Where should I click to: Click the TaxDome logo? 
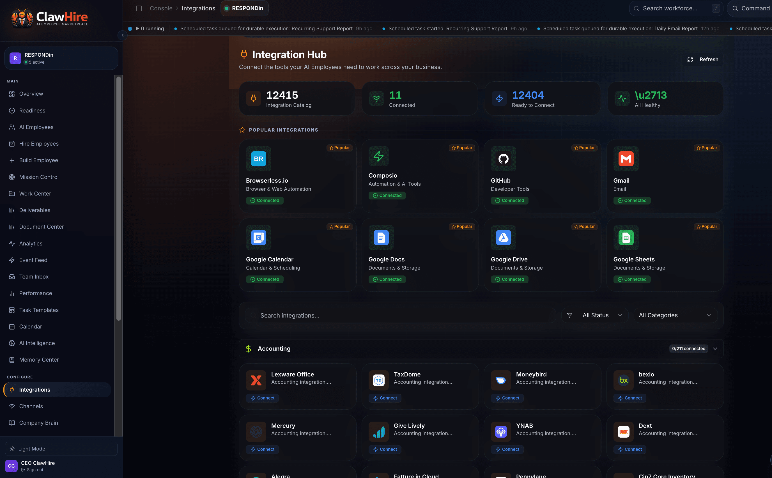(378, 380)
